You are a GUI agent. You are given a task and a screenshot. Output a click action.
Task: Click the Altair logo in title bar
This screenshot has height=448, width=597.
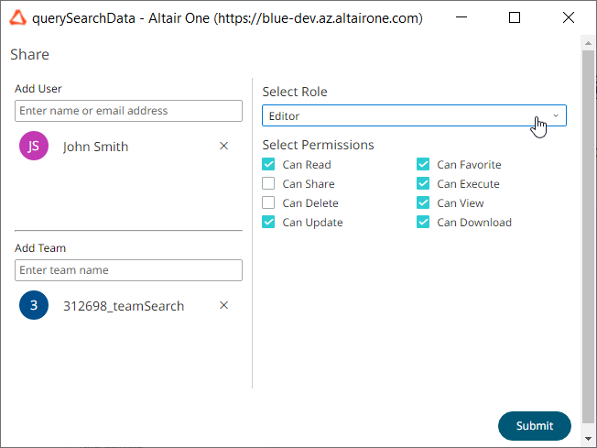(16, 17)
